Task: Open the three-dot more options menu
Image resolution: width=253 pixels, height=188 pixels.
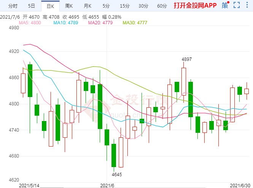Action: (x=247, y=5)
